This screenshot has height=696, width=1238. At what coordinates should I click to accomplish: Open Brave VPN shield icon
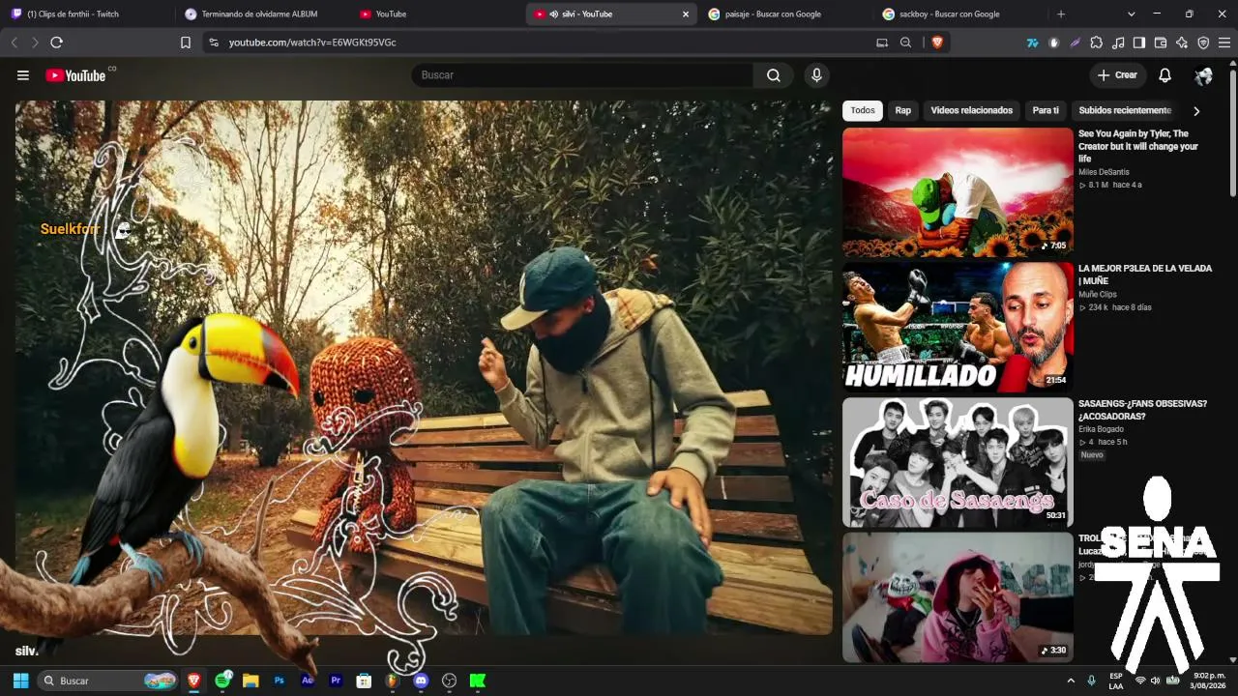[x=1203, y=43]
